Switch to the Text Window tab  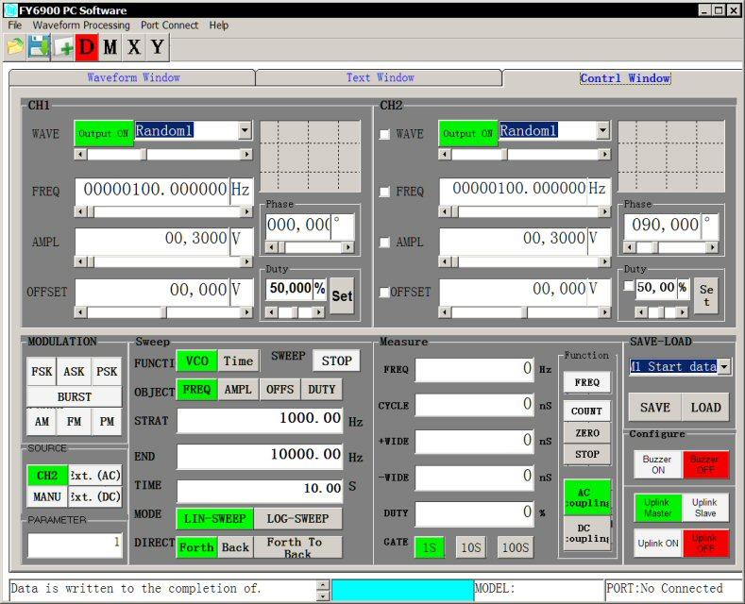click(380, 77)
